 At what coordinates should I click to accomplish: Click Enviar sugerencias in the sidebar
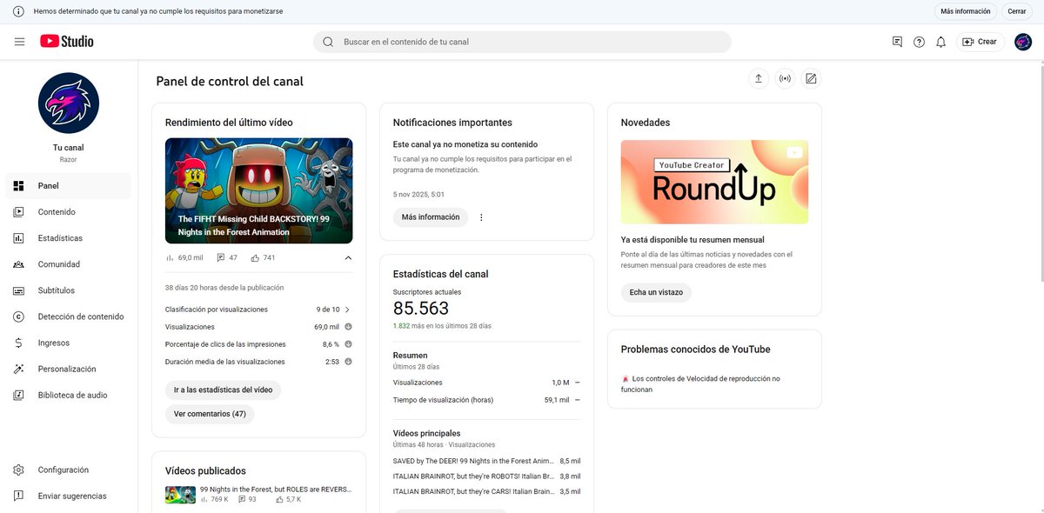[69, 496]
